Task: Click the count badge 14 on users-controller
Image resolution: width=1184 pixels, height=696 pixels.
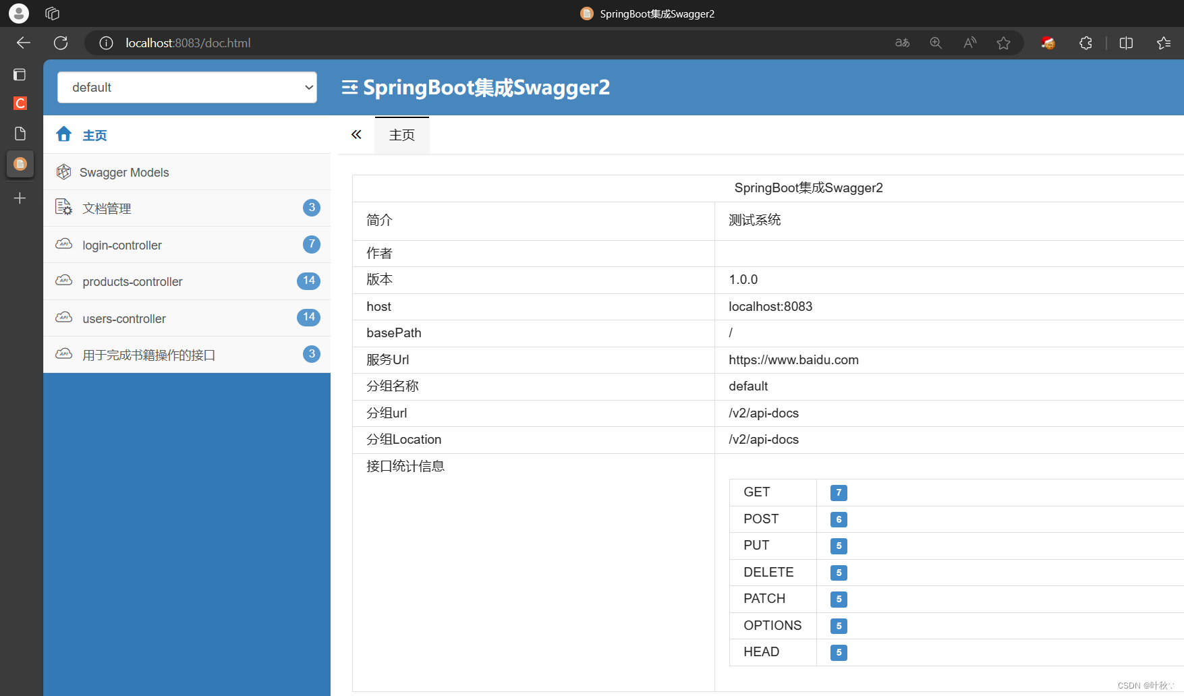Action: (309, 317)
